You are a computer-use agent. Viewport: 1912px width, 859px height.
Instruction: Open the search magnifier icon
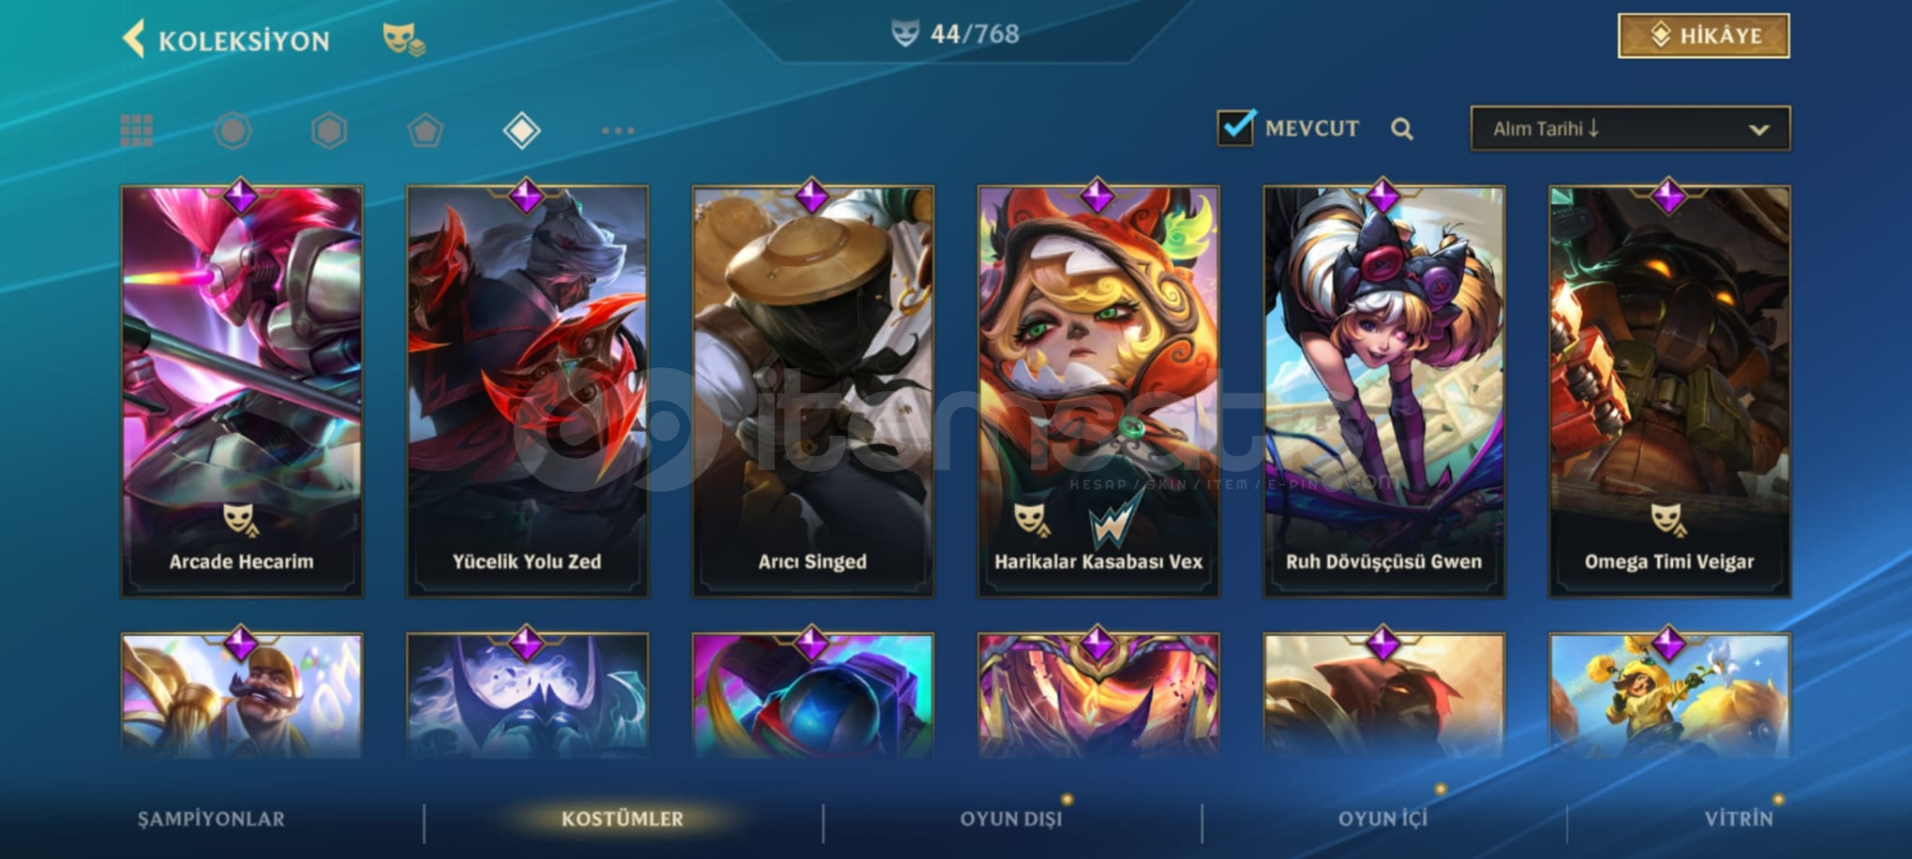1402,128
